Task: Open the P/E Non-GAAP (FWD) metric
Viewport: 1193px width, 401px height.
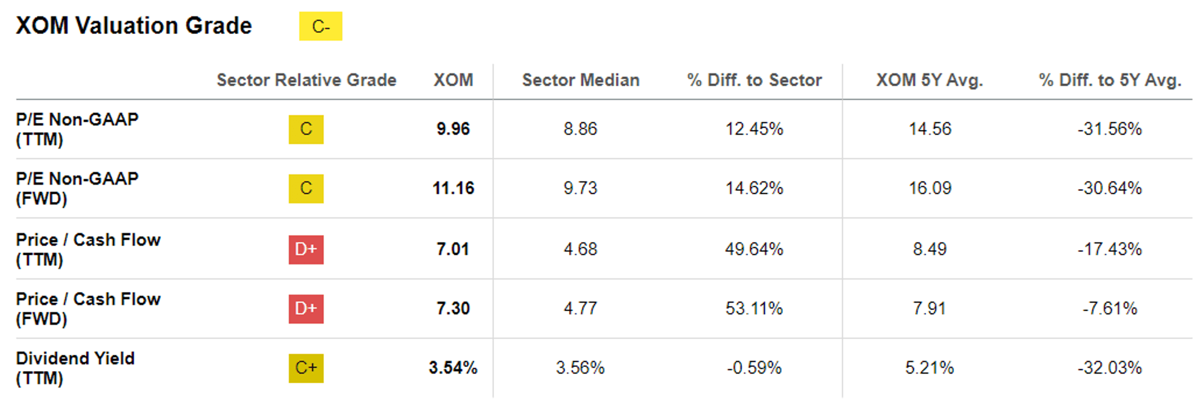Action: point(77,188)
